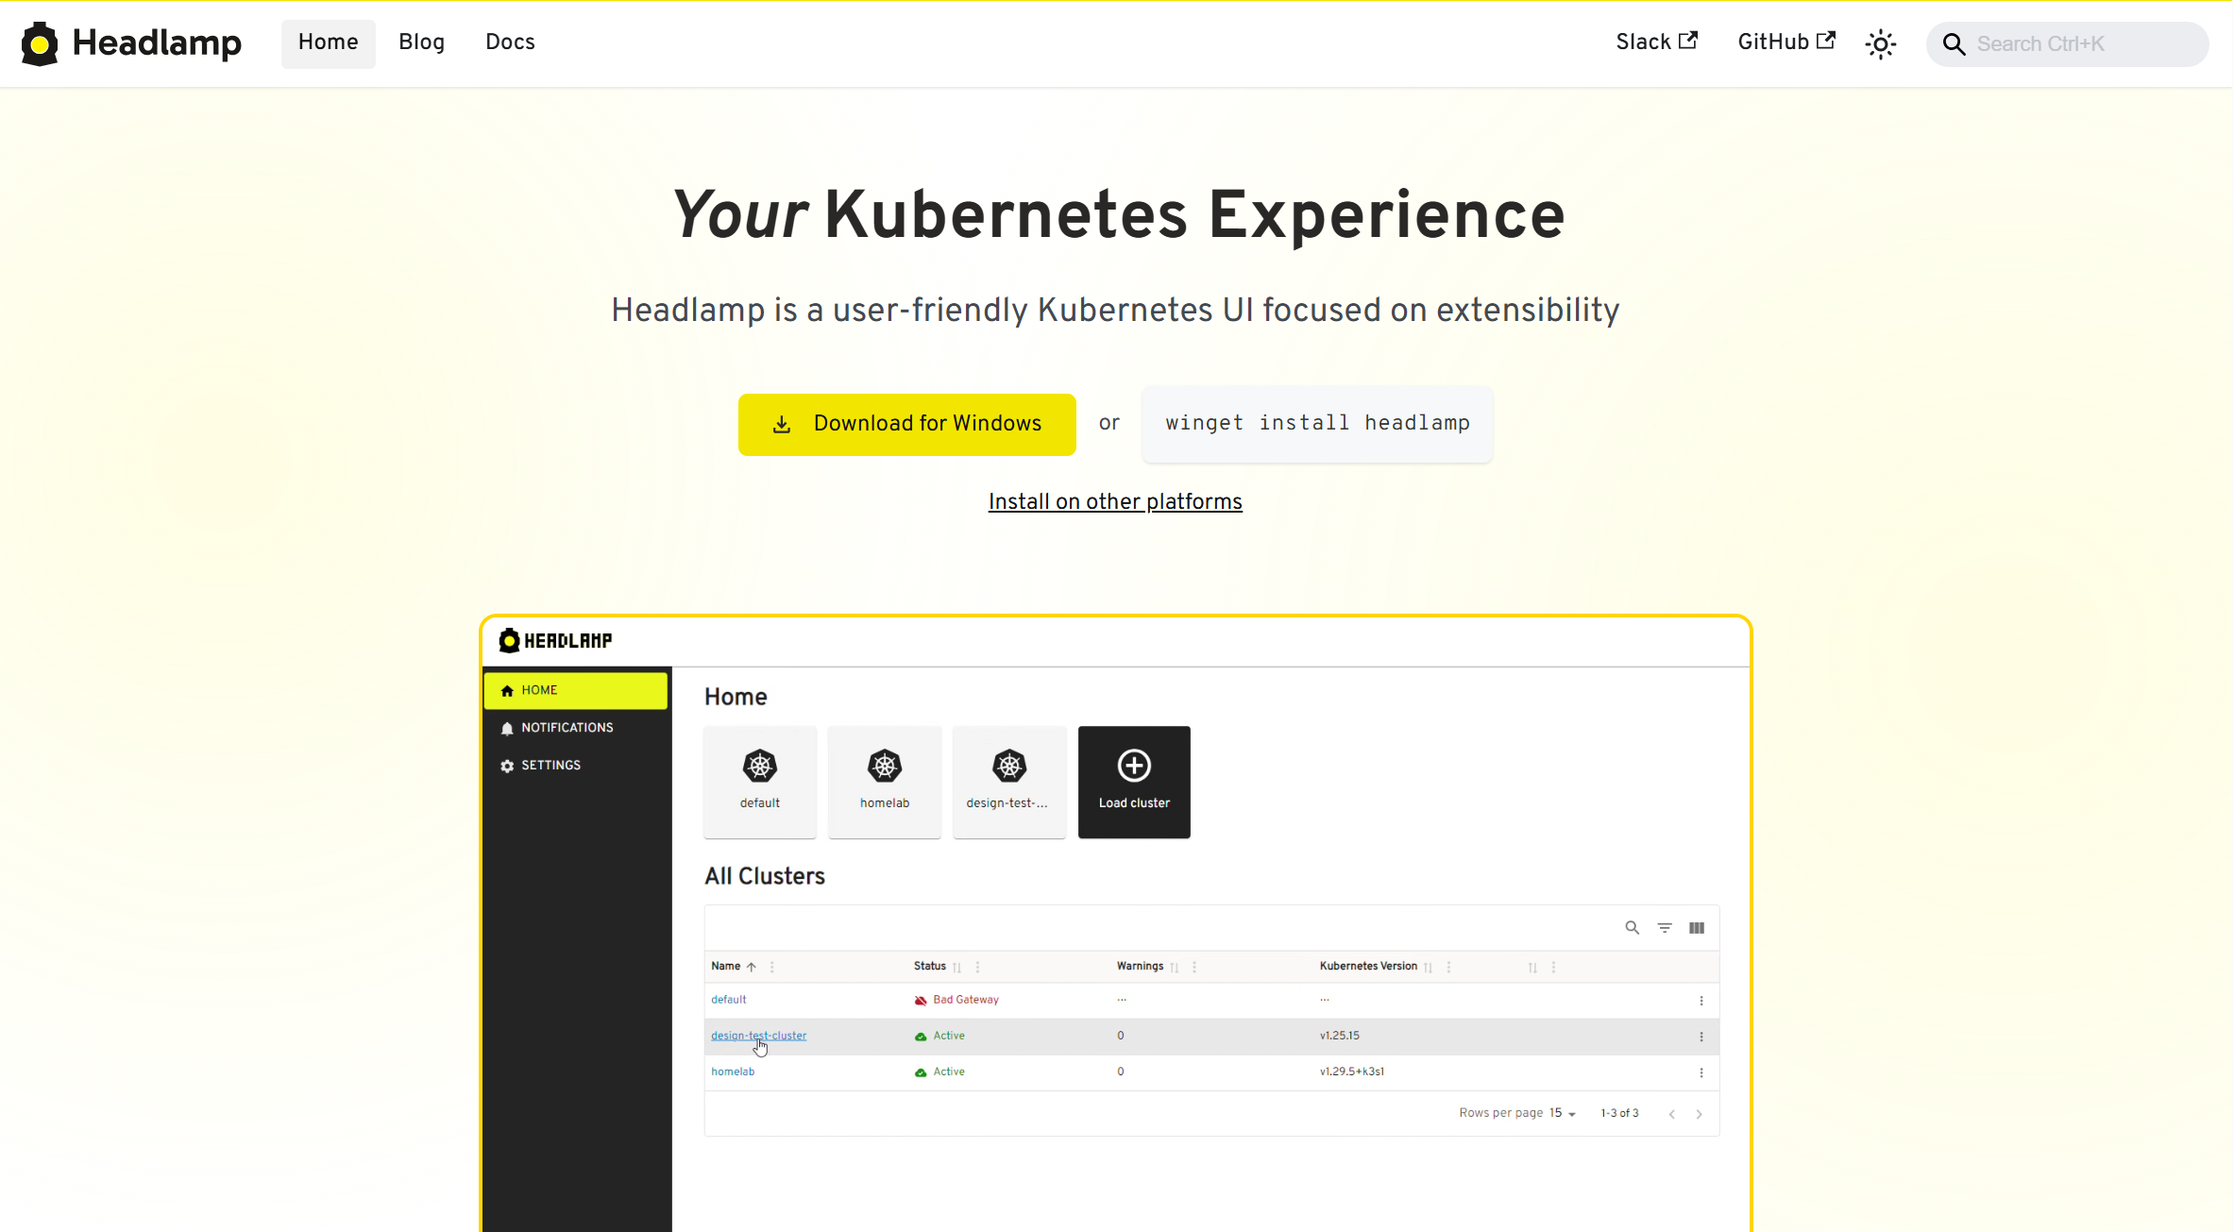Follow the Install on other platforms link
Screen dimensions: 2234x1232
tap(1115, 502)
